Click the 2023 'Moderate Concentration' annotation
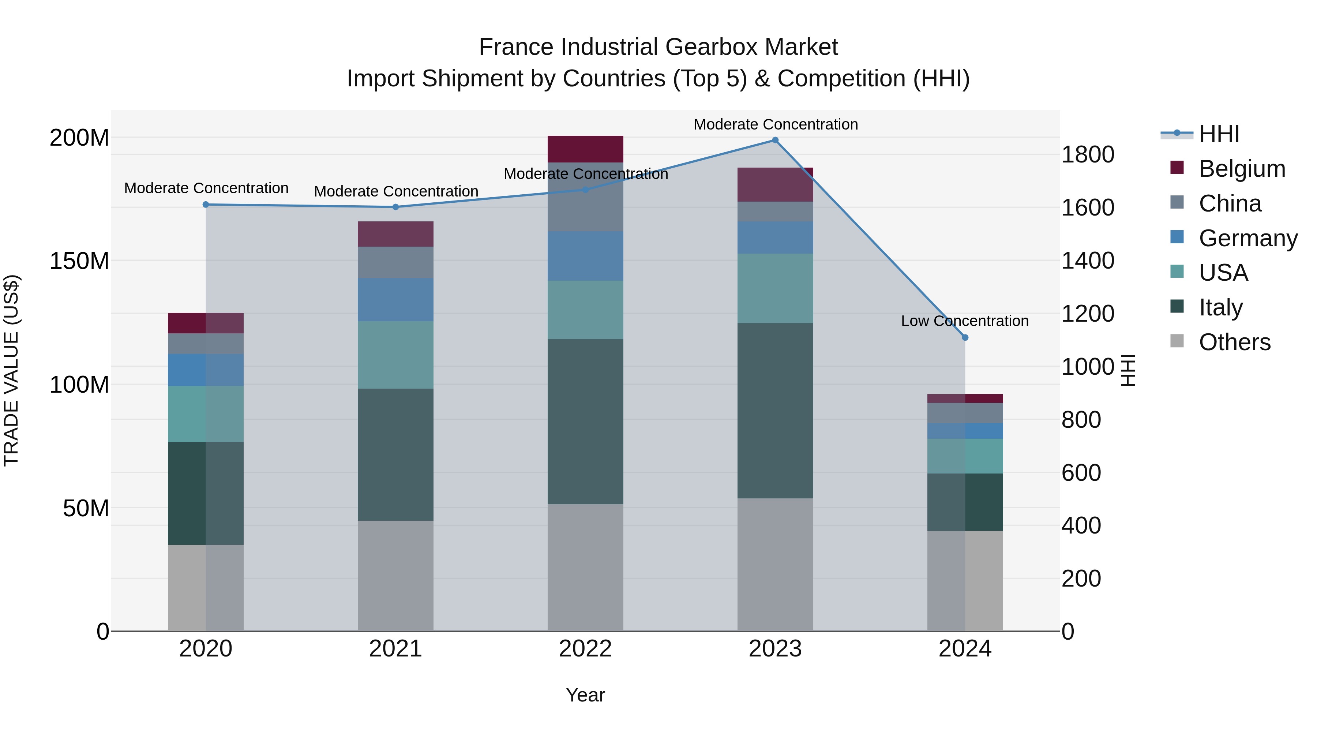1317x741 pixels. tap(776, 124)
